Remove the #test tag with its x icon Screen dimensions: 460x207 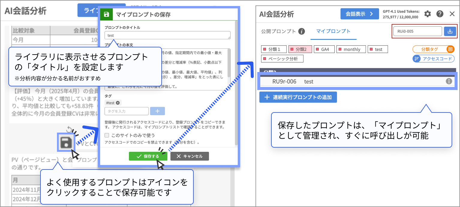118,103
